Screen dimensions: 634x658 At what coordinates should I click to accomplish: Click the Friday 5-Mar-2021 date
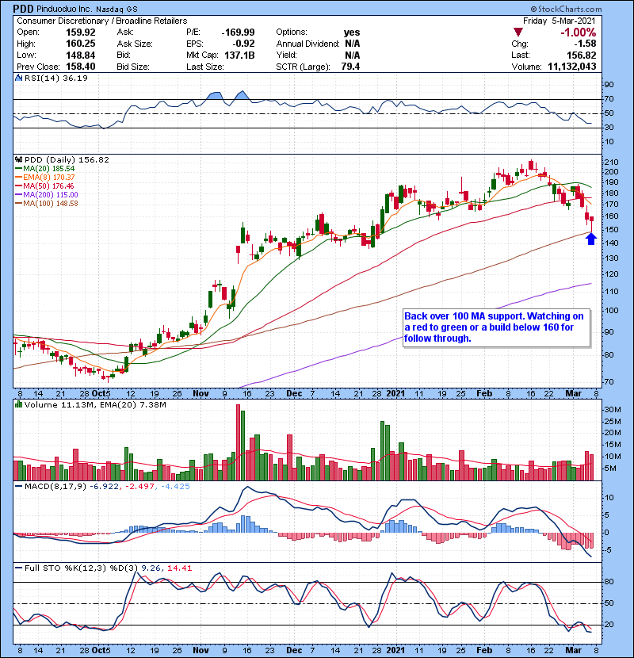(x=559, y=21)
